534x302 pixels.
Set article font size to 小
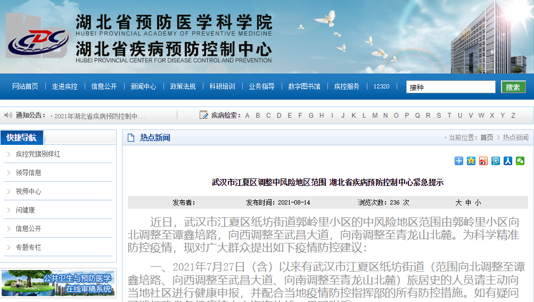[x=478, y=202]
